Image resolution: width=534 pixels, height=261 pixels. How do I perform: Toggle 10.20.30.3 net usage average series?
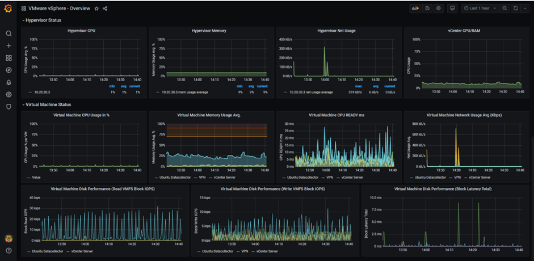click(311, 92)
